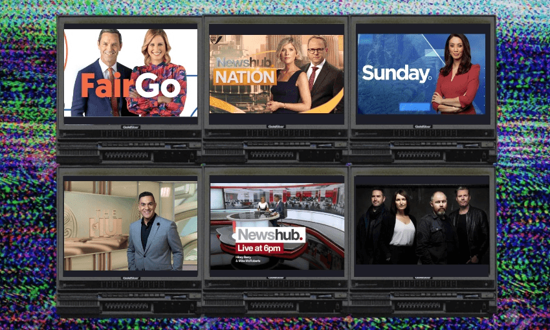
Task: Click the brand label below the Fair Go monitor
Action: [129, 126]
